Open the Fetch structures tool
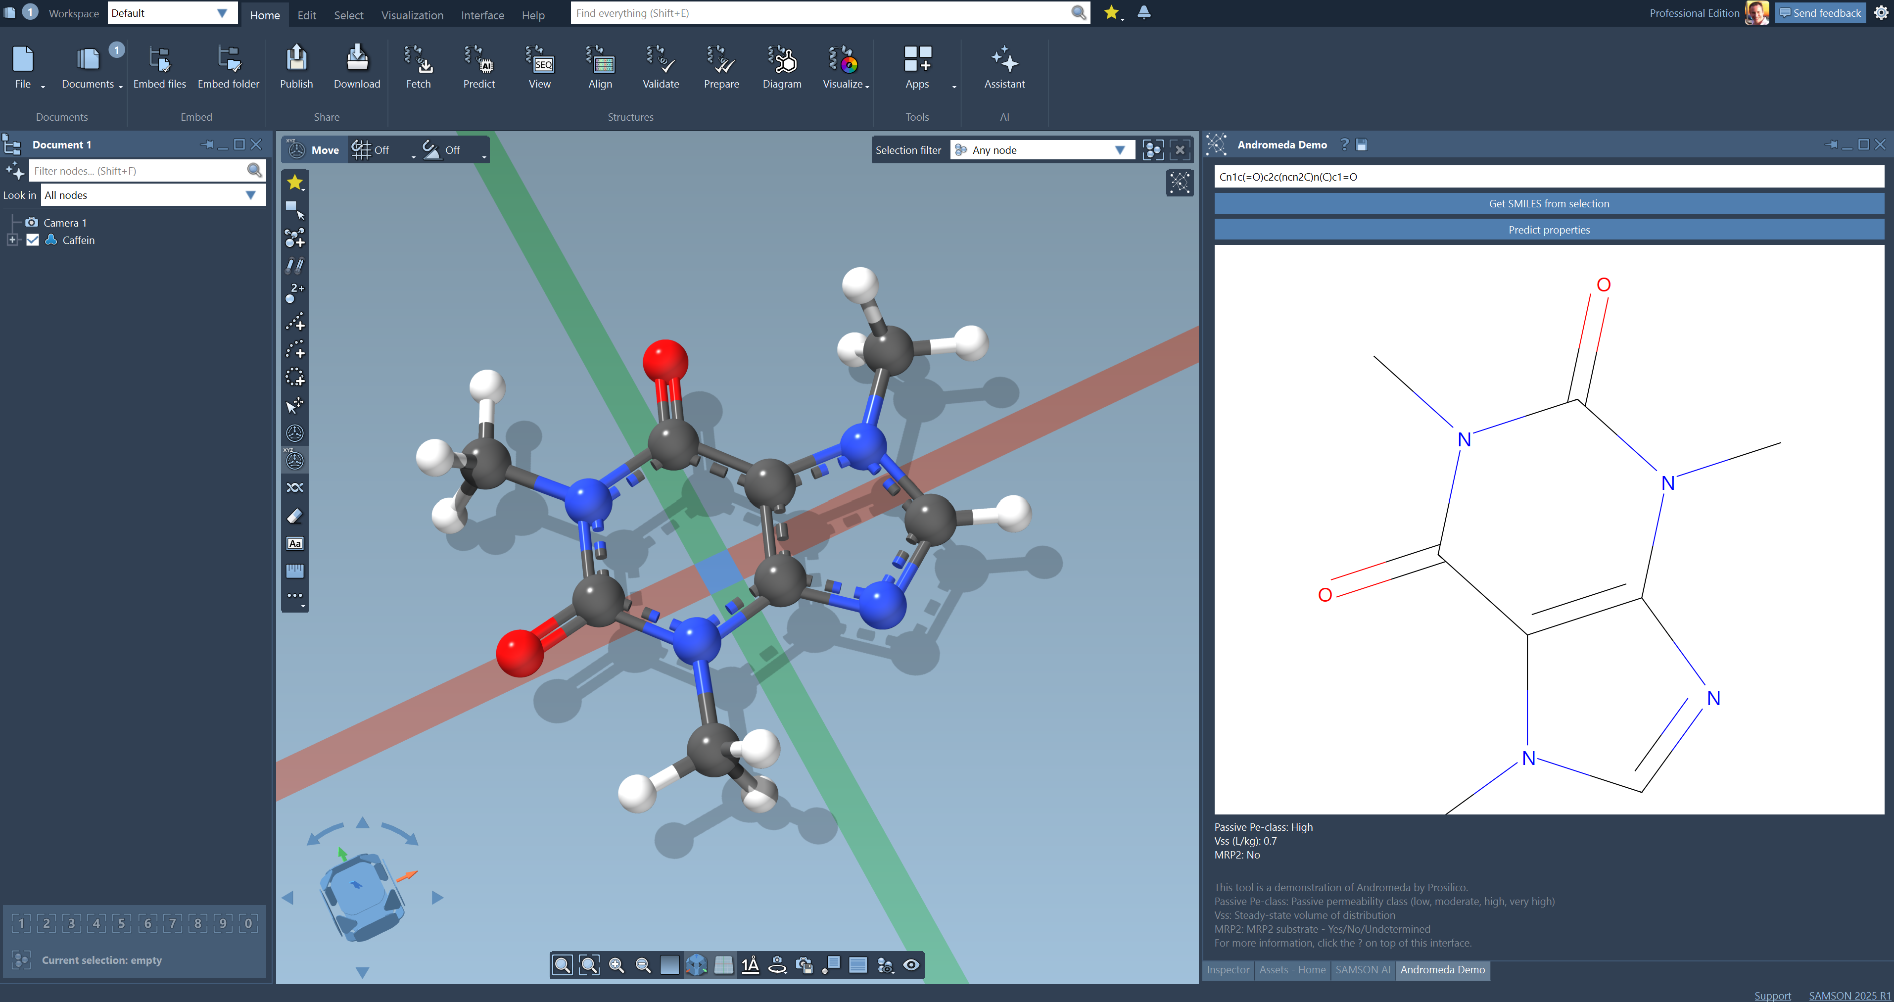 (419, 67)
